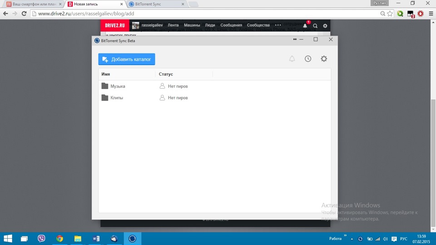Open the Action Center tray icon
The width and height of the screenshot is (436, 245).
(394, 239)
